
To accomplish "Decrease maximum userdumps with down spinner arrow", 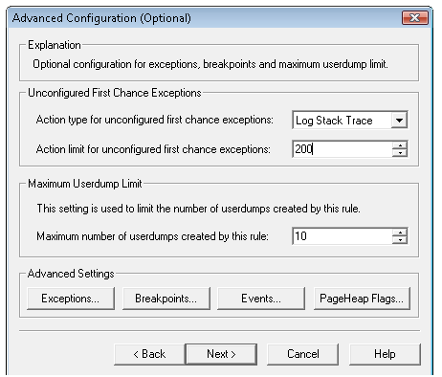I will click(400, 240).
